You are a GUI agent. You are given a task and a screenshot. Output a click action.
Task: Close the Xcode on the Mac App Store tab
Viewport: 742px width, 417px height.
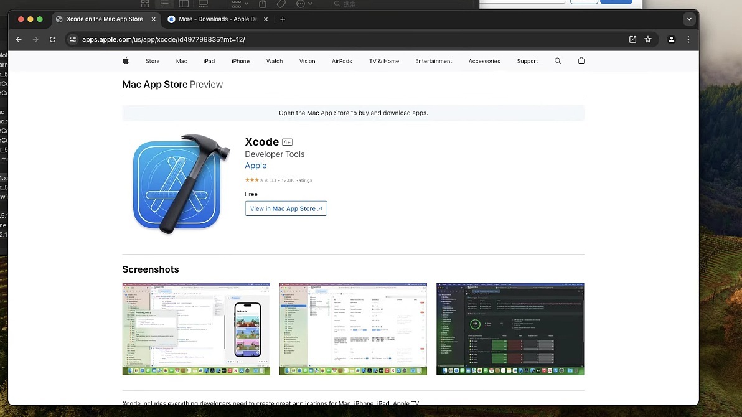[x=153, y=19]
